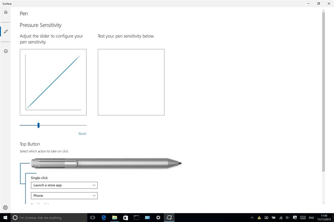Image resolution: width=334 pixels, height=222 pixels.
Task: Open the Windows Store from the taskbar
Action: pos(125,218)
